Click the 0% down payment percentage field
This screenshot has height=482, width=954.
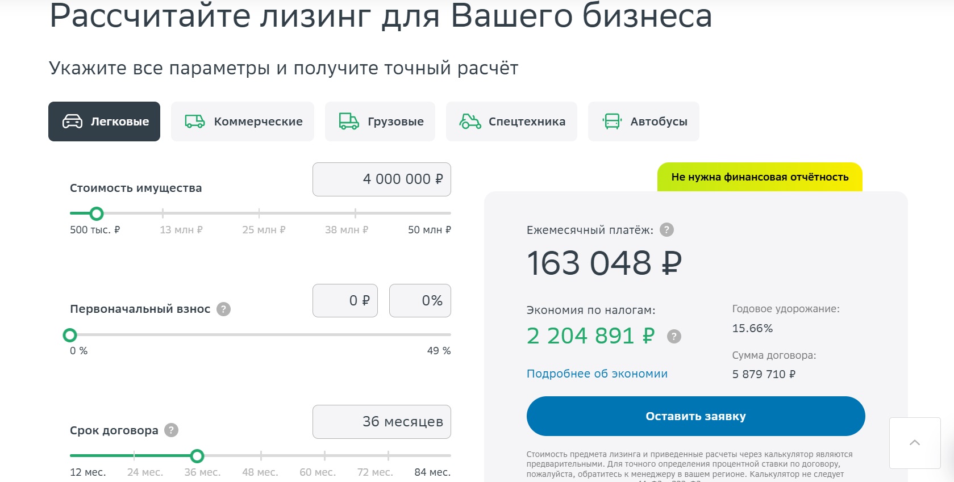coord(420,300)
